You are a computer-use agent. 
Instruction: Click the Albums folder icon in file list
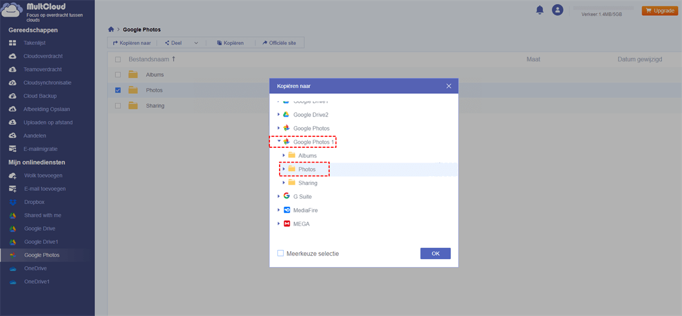click(134, 74)
